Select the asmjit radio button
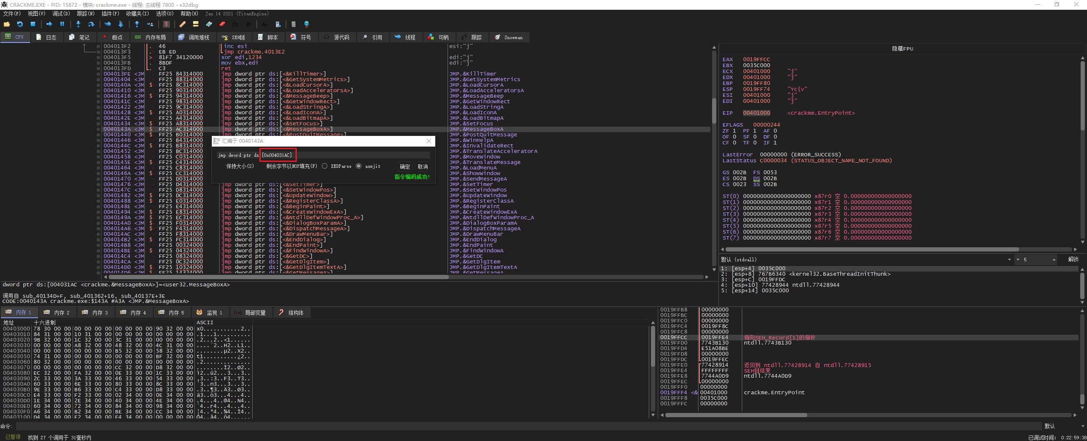 (x=359, y=166)
